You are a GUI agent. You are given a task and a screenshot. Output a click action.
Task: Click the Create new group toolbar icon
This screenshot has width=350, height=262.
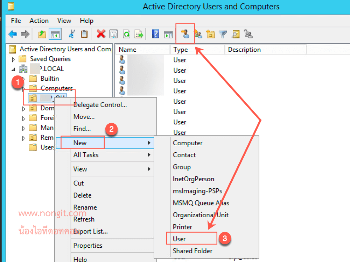tap(198, 34)
